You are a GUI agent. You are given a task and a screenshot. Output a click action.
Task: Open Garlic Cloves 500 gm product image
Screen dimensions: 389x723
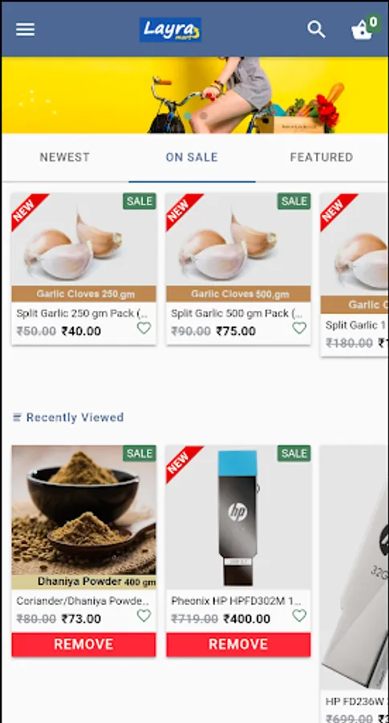pyautogui.click(x=238, y=247)
